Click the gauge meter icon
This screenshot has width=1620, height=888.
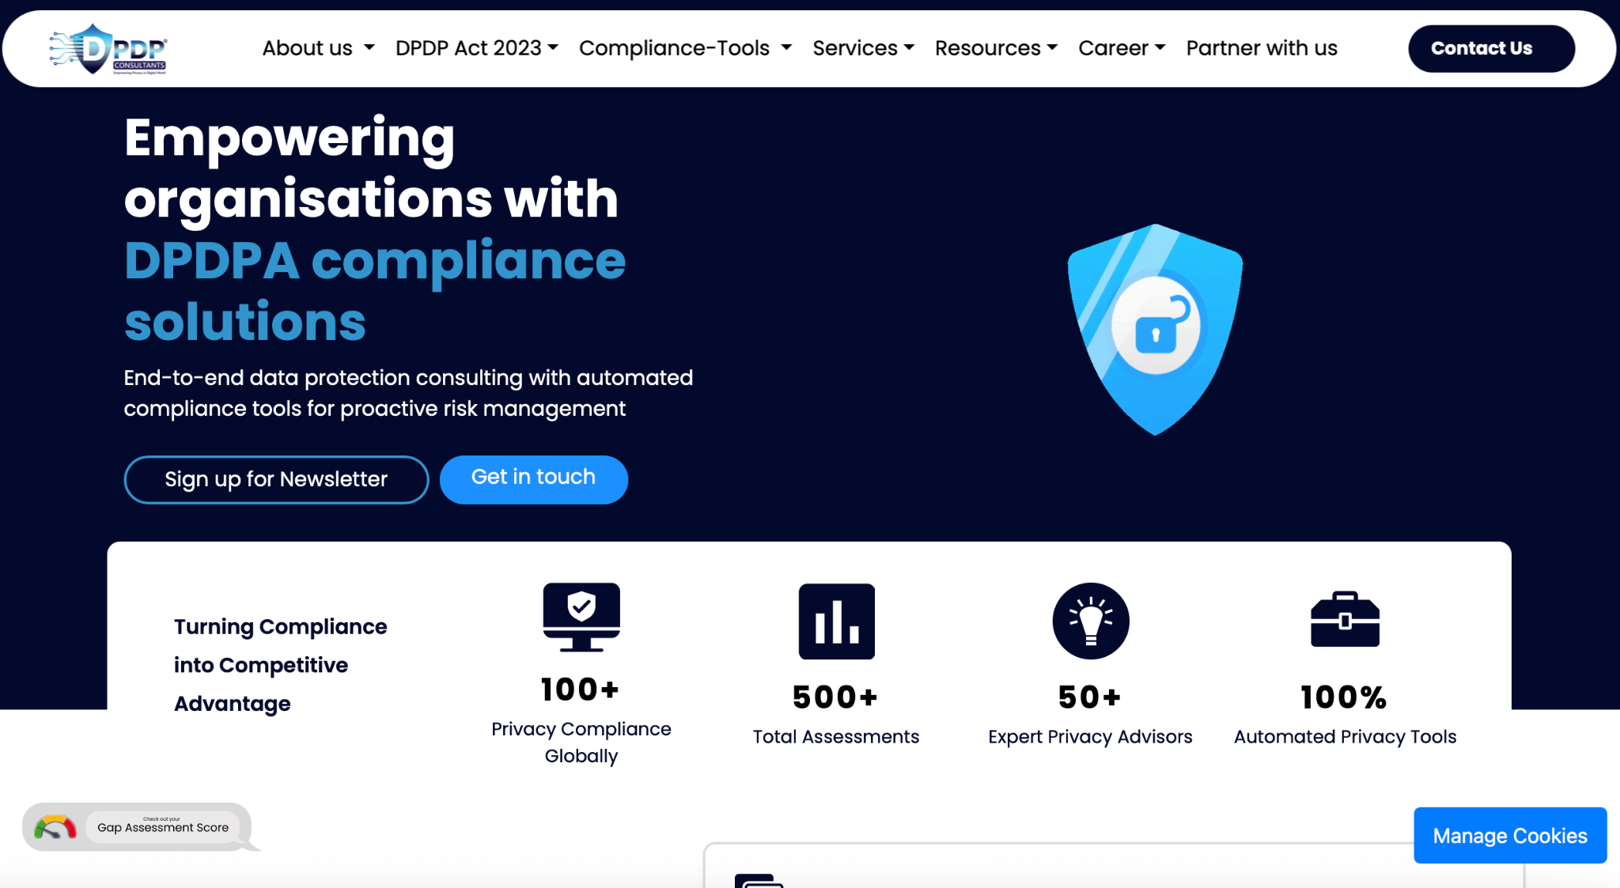coord(55,828)
